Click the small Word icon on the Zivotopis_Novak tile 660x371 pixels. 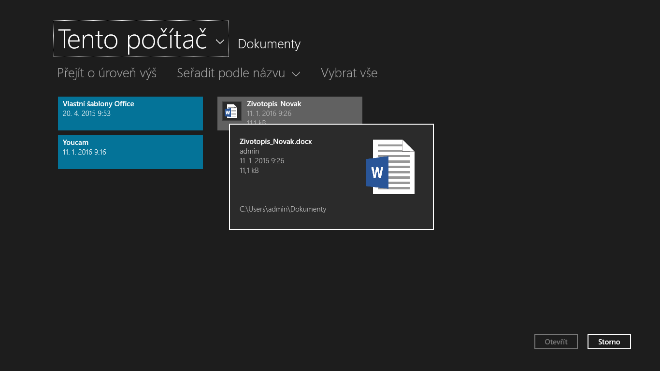pyautogui.click(x=232, y=111)
